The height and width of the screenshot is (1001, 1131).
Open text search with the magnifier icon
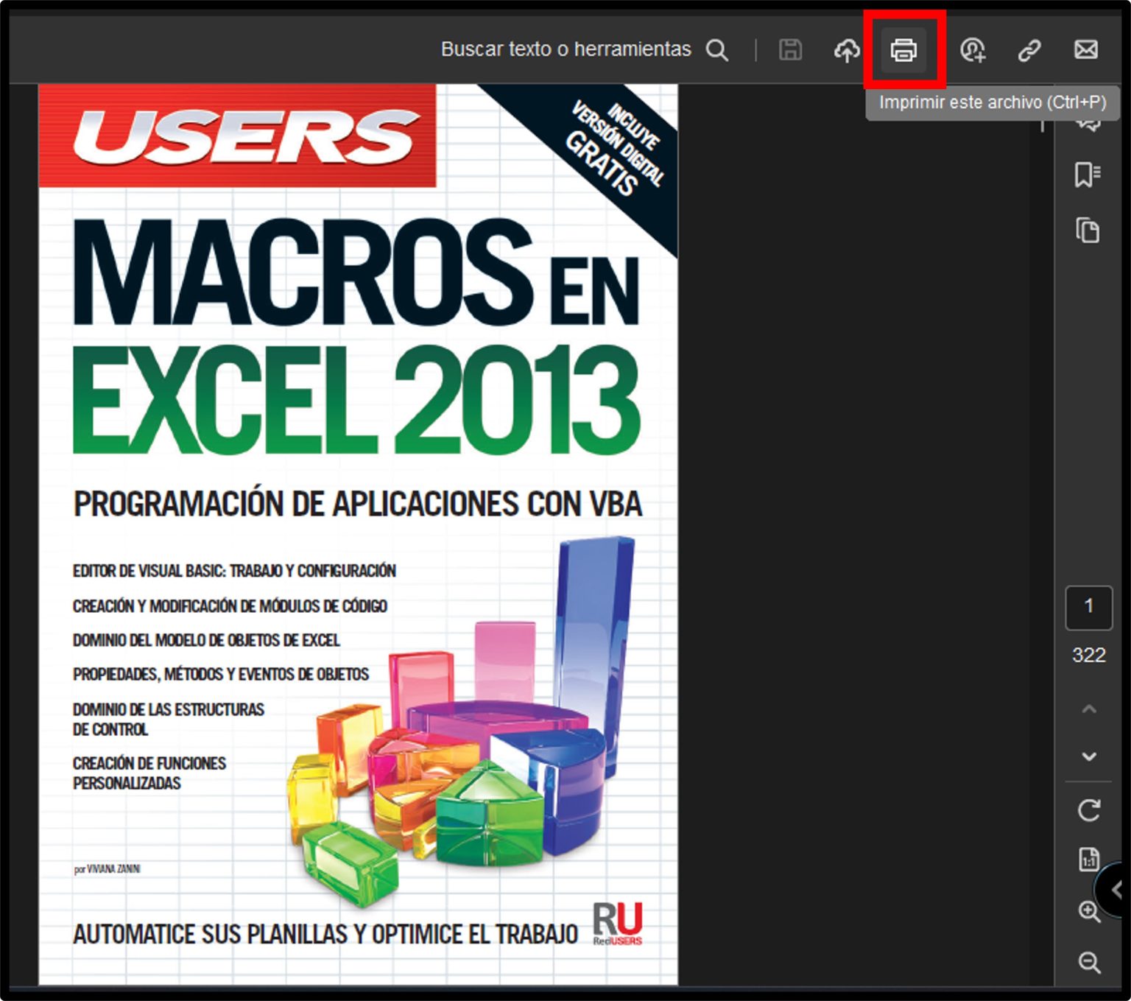(717, 50)
